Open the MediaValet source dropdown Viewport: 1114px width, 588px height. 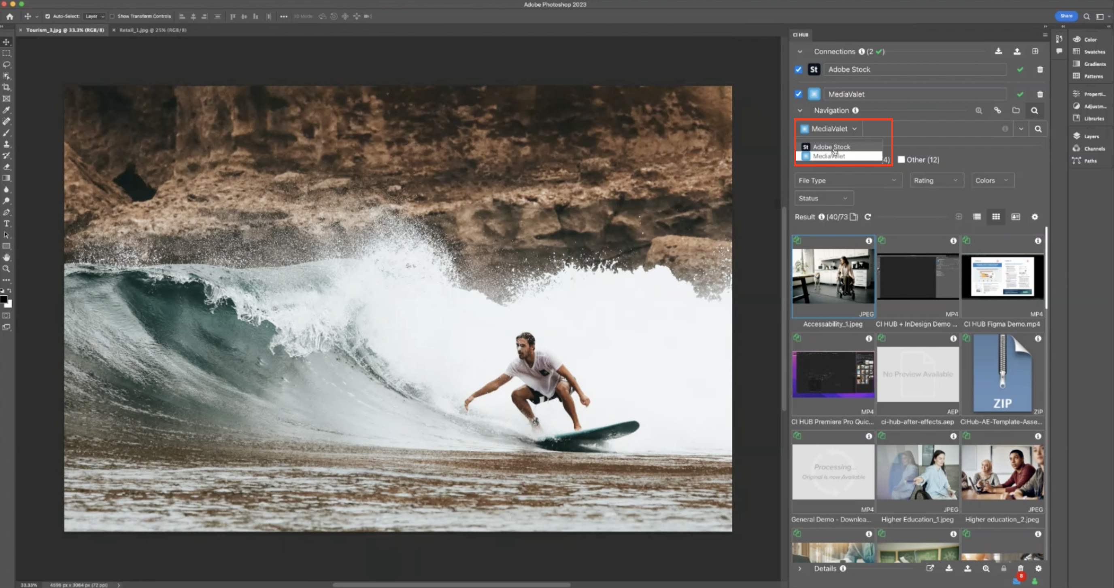point(829,129)
